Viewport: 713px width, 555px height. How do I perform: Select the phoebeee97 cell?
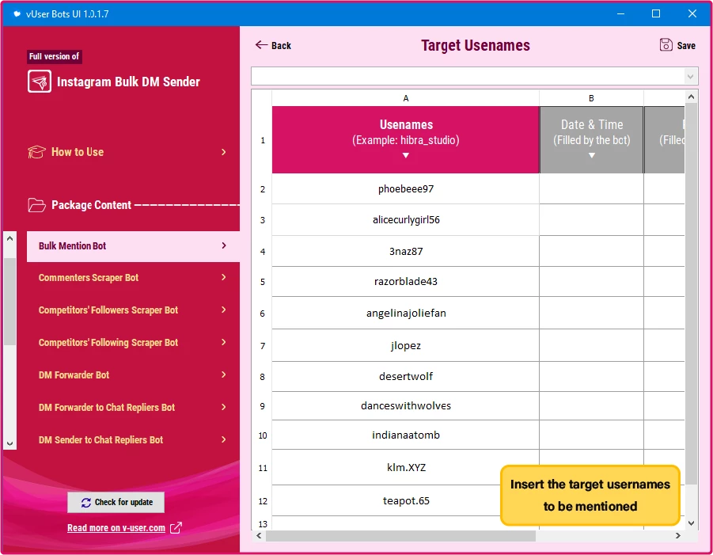coord(406,188)
